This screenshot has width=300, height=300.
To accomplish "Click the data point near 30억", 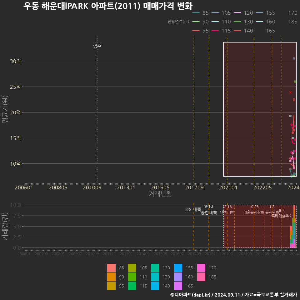I will [x=294, y=58].
